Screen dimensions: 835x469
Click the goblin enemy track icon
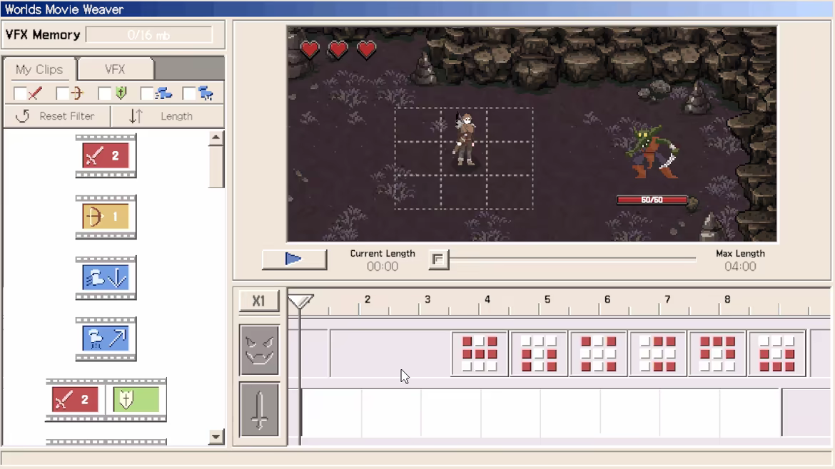click(x=259, y=351)
